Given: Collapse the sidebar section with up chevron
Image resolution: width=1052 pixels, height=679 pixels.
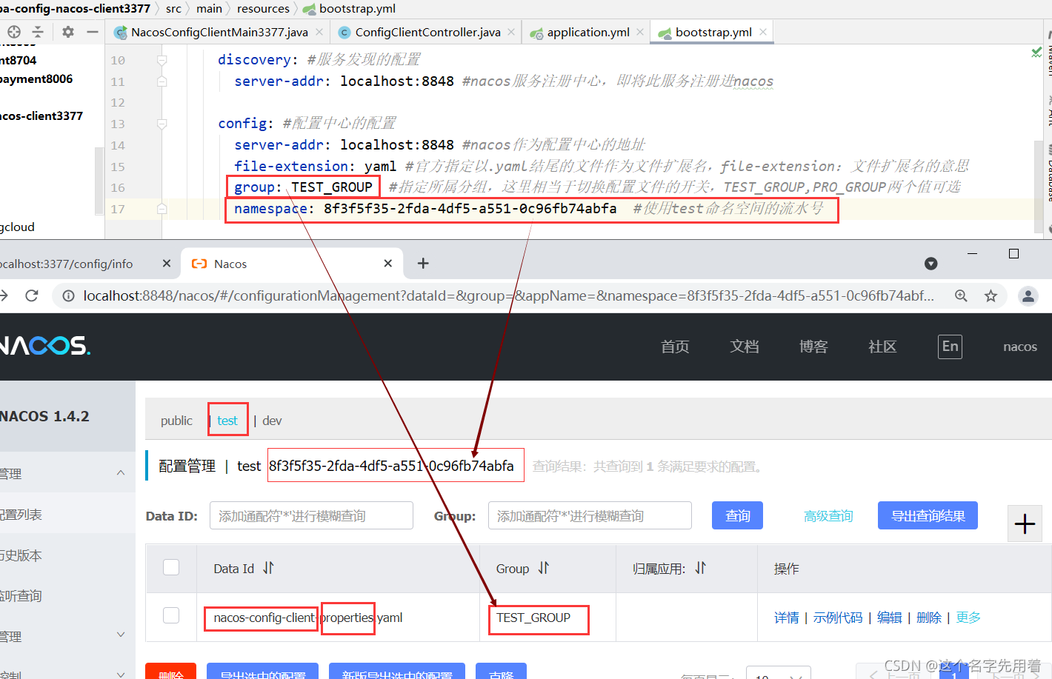Looking at the screenshot, I should point(121,472).
